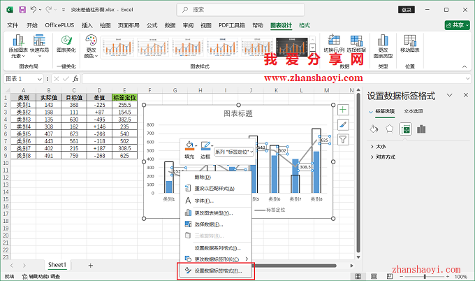The height and width of the screenshot is (281, 475).
Task: Select the Effects pentagon icon in pane
Action: 389,129
